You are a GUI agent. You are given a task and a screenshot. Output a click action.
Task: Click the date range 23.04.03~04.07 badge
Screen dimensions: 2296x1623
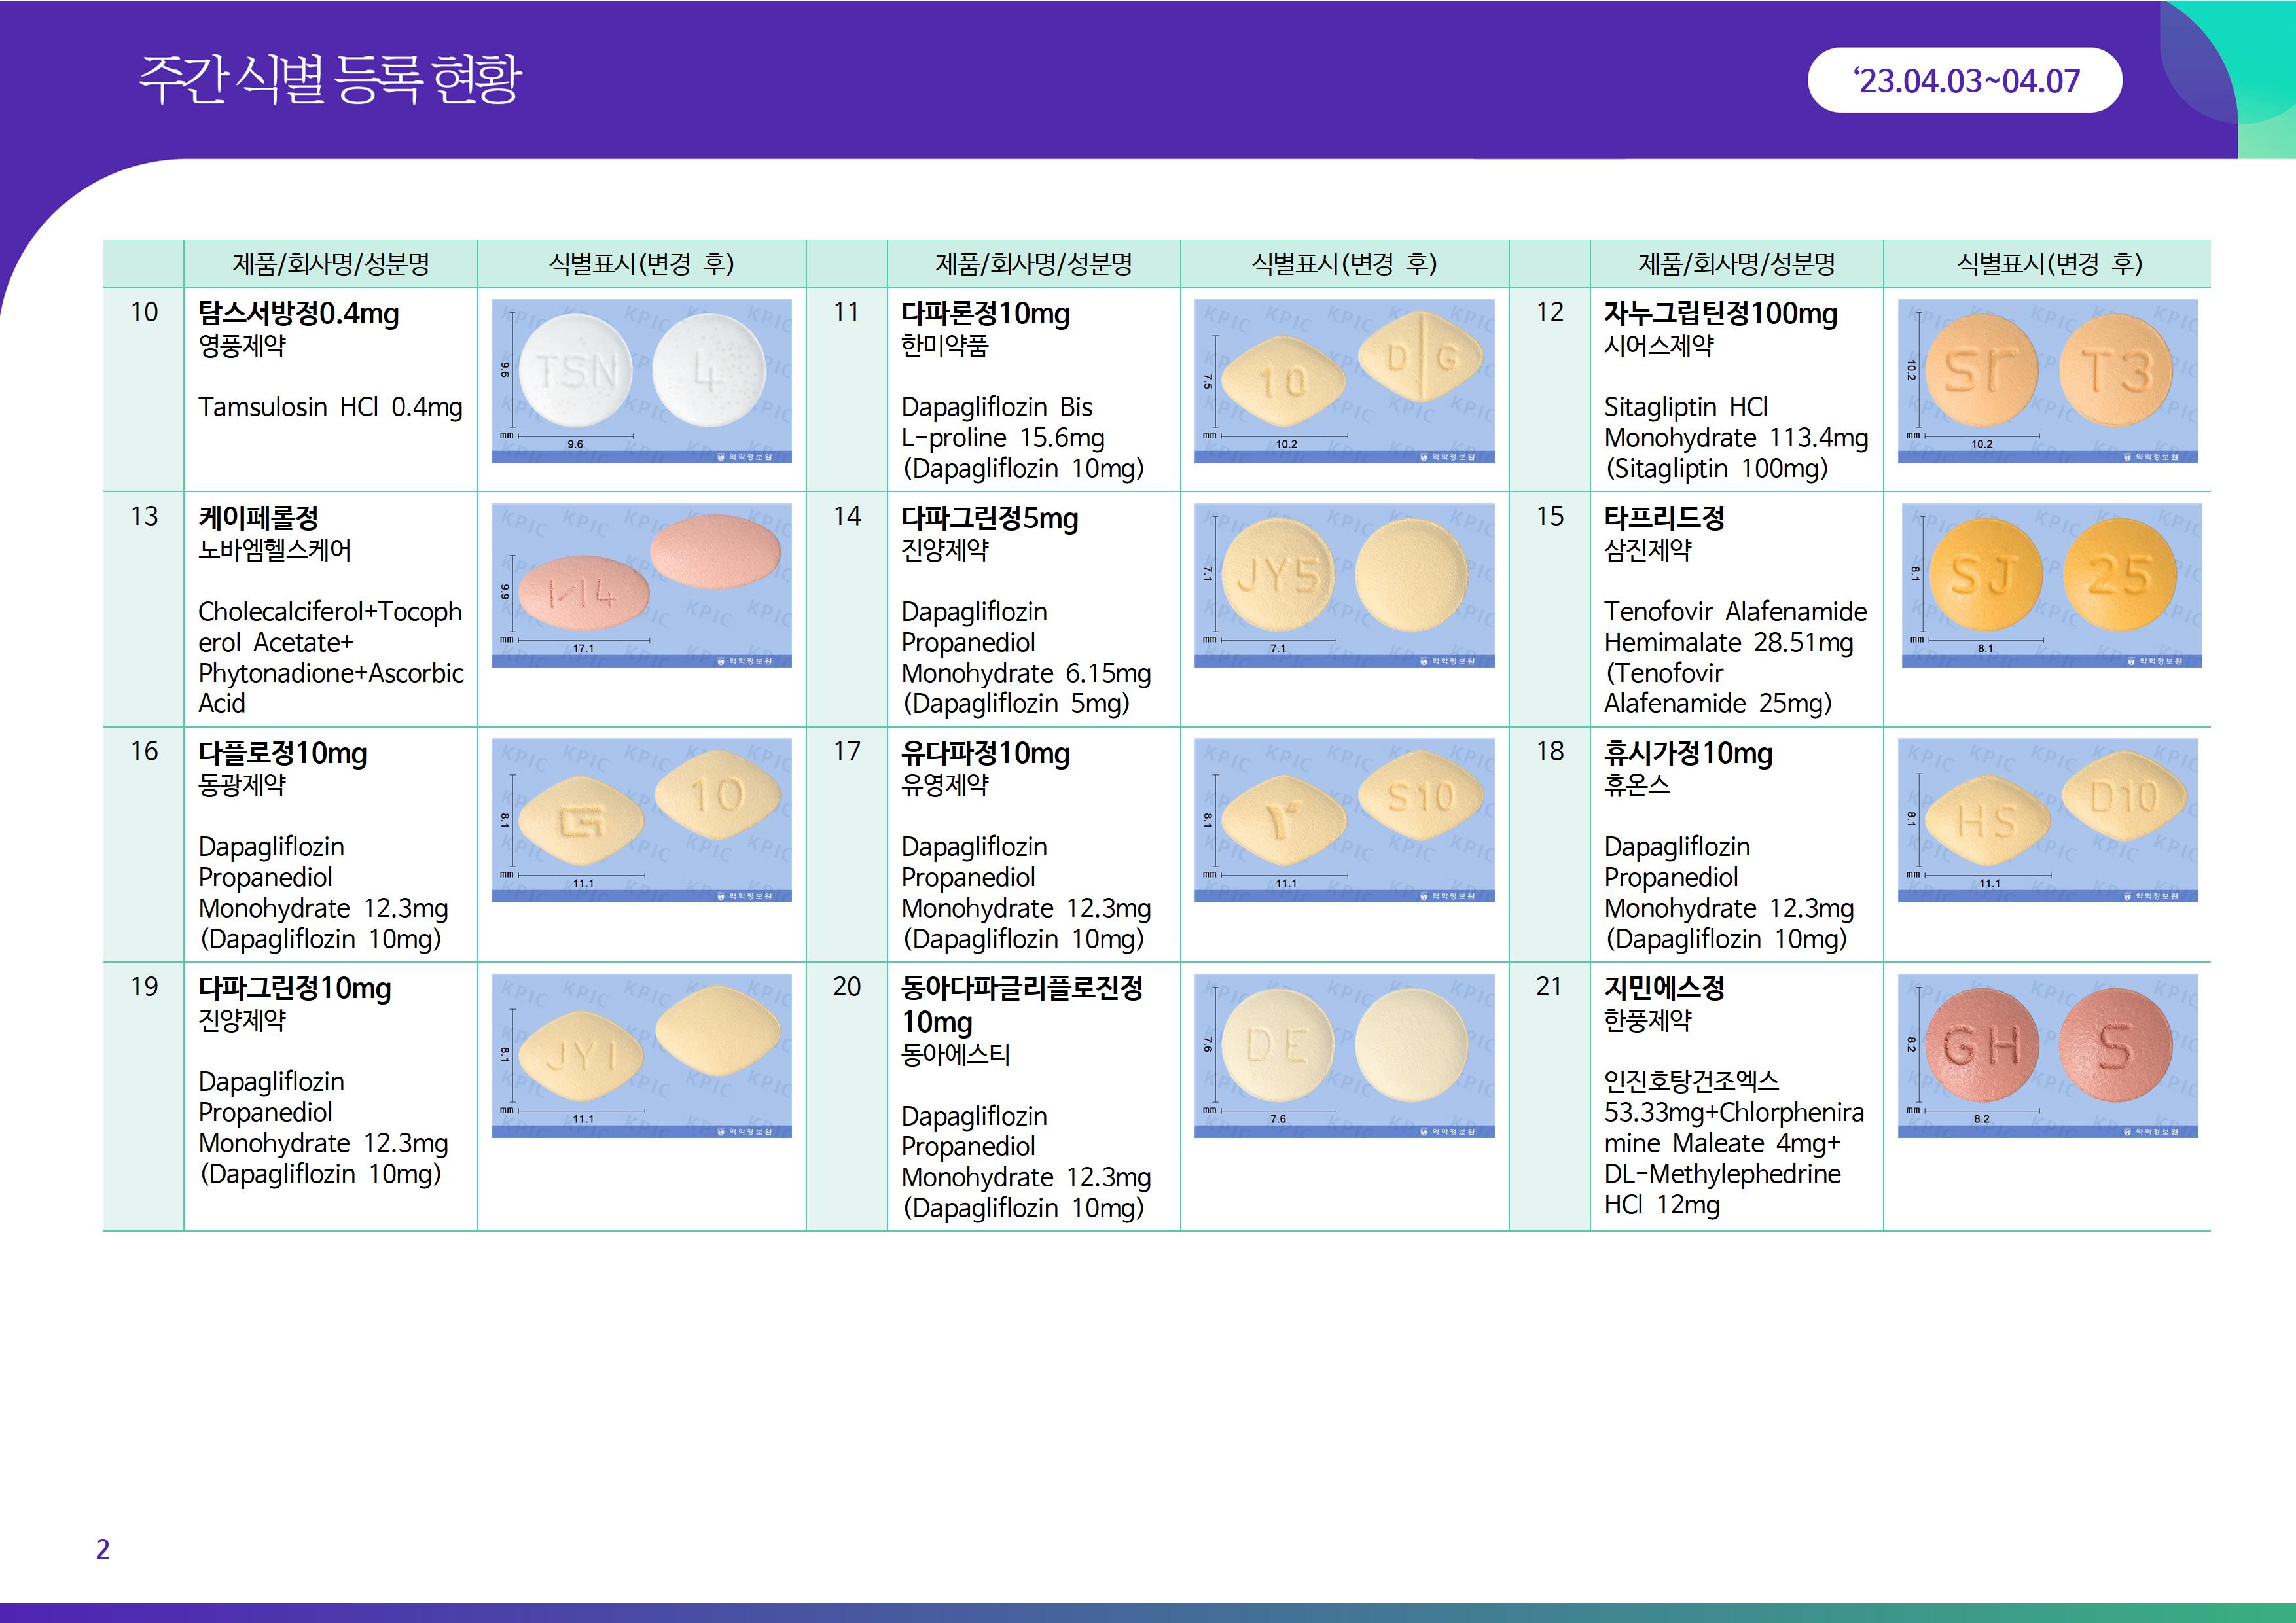pyautogui.click(x=1964, y=80)
